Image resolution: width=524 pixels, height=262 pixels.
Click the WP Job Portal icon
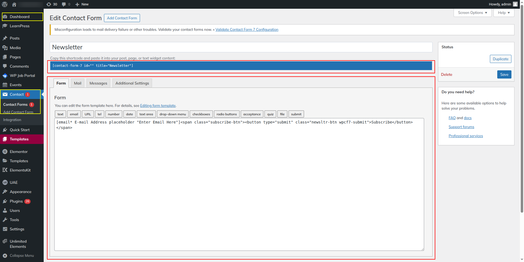pyautogui.click(x=5, y=76)
